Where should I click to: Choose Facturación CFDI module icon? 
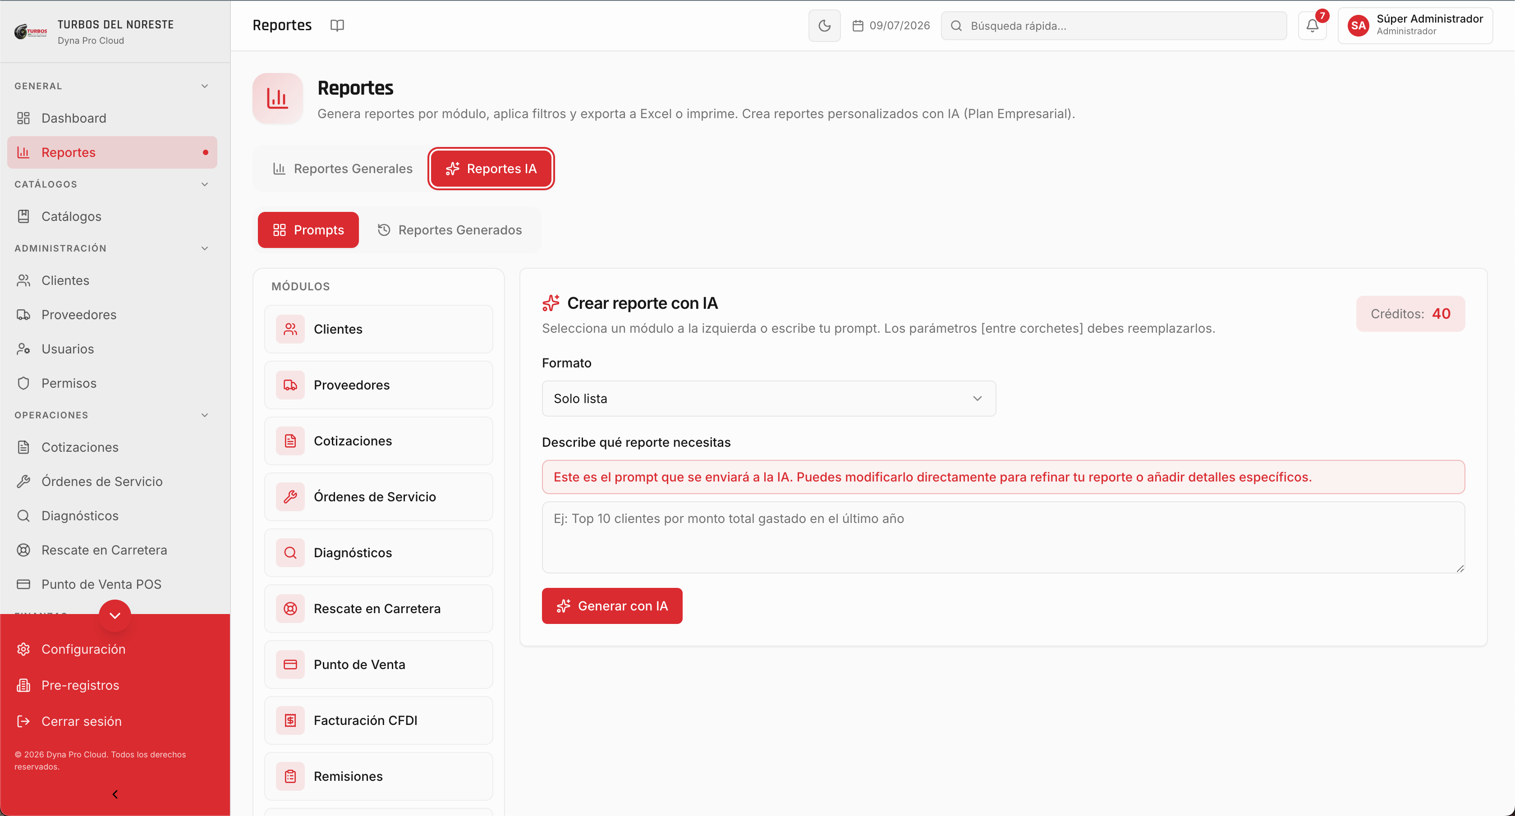[x=290, y=720]
